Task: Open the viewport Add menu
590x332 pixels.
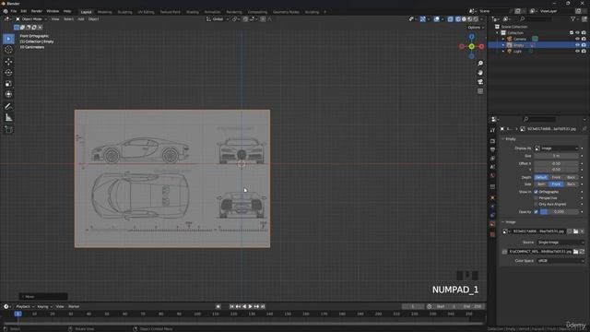Action: click(x=81, y=18)
